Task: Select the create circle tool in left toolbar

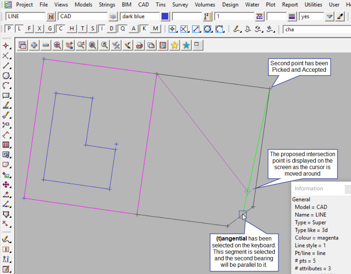Action: coord(6,76)
